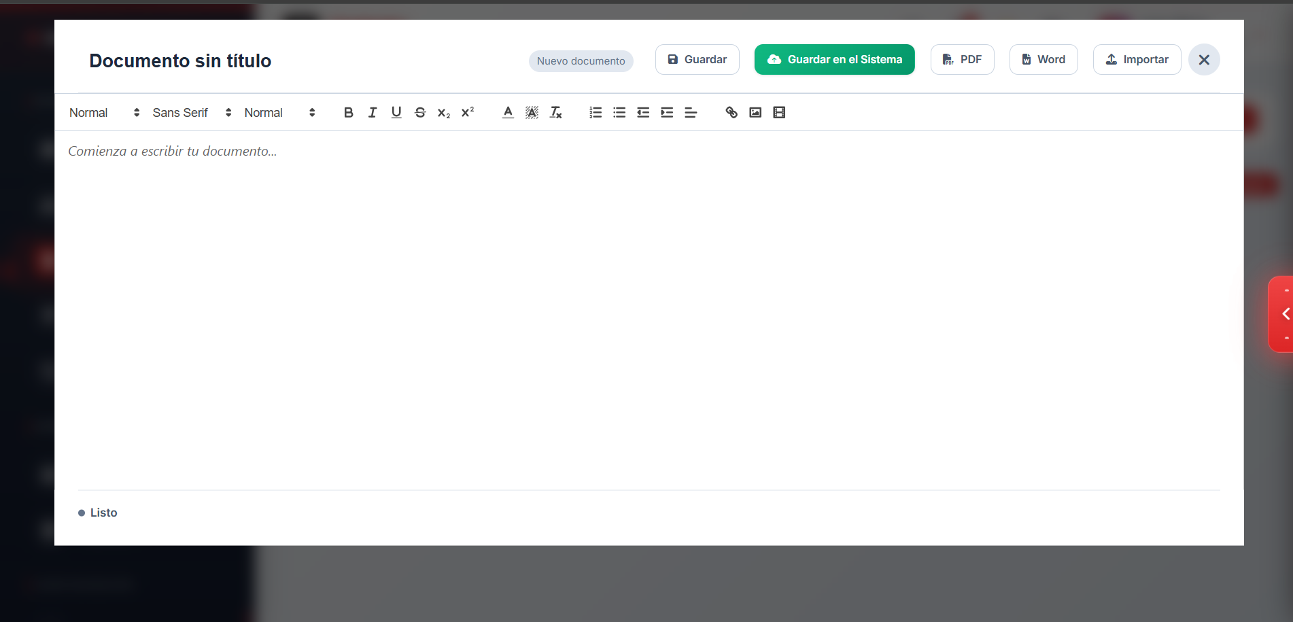Open the heading style Normal dropdown
This screenshot has width=1293, height=622.
click(x=105, y=113)
